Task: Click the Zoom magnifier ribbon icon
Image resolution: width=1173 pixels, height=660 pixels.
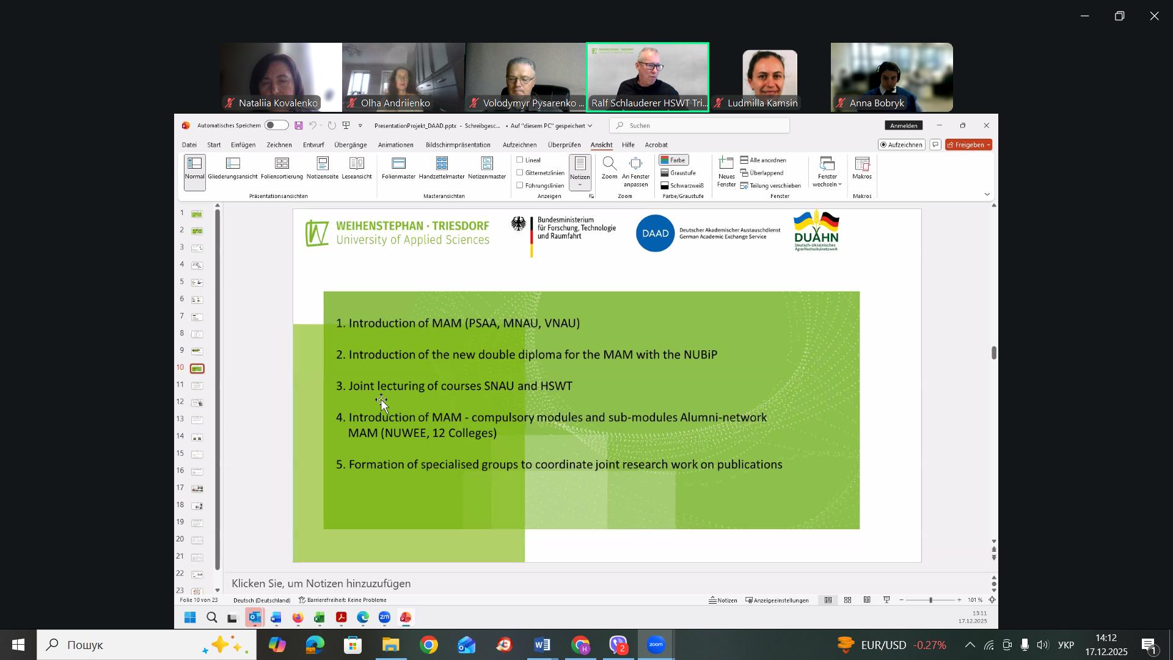Action: pyautogui.click(x=609, y=164)
